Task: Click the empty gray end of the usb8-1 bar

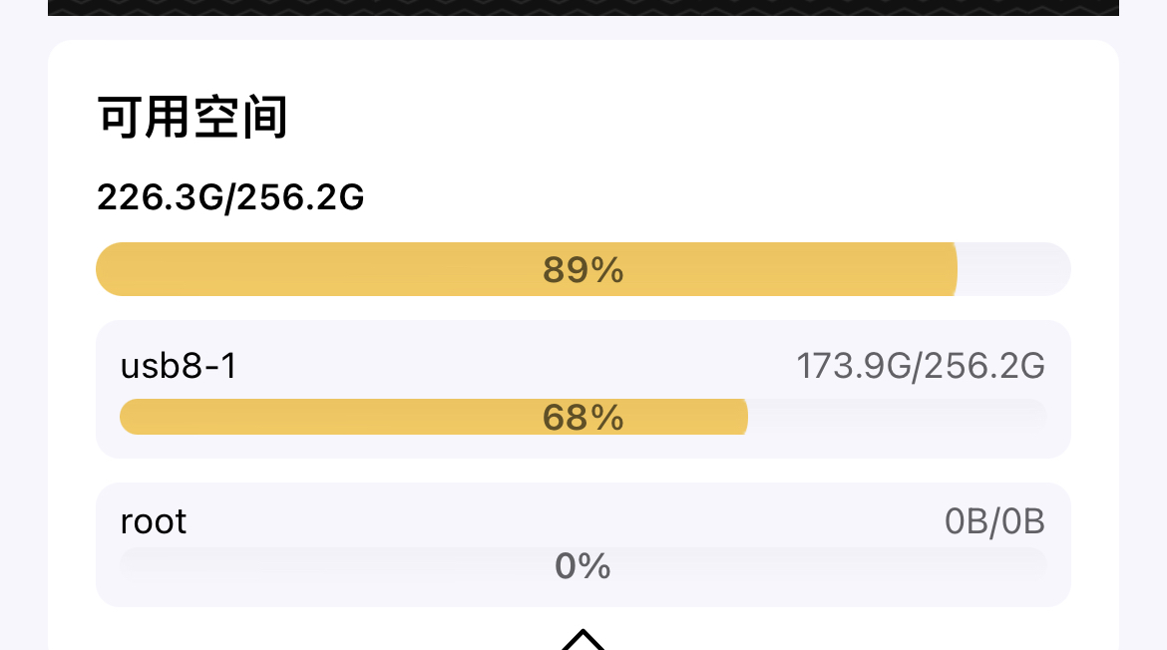Action: pos(898,417)
